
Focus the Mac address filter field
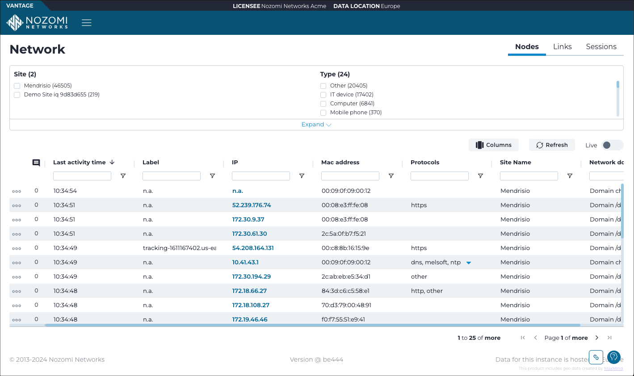(350, 176)
